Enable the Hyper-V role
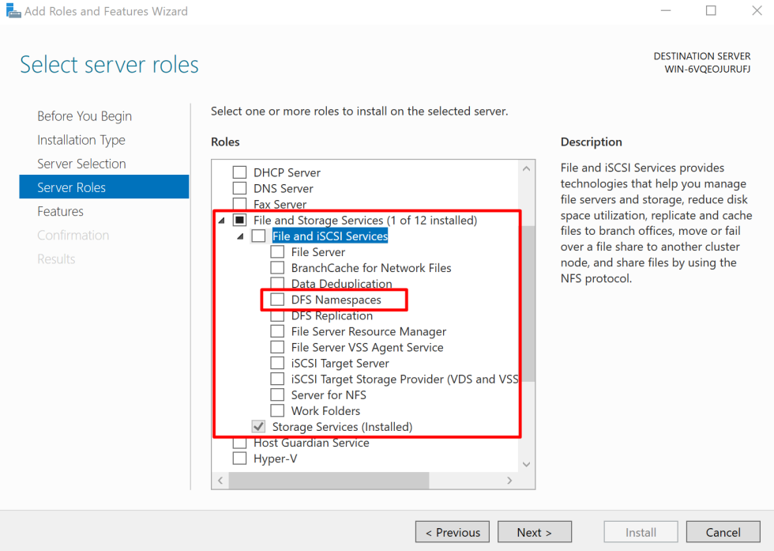The height and width of the screenshot is (551, 774). pyautogui.click(x=239, y=458)
